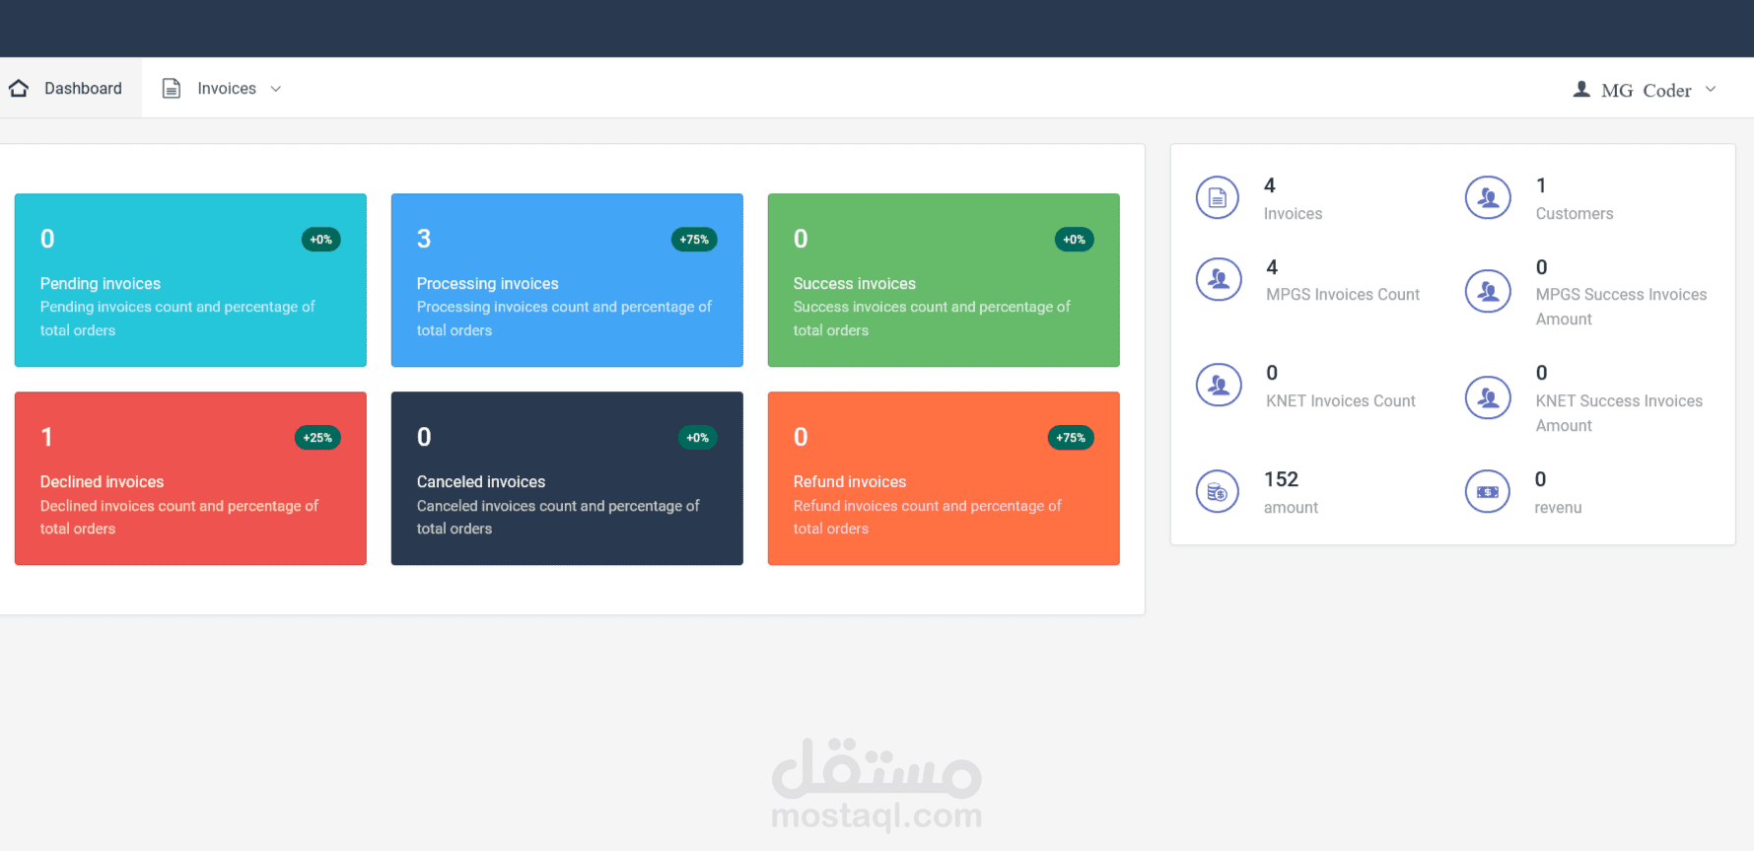Screen dimensions: 1754x851
Task: Click the MPGS Invoices Count icon
Action: [1219, 279]
